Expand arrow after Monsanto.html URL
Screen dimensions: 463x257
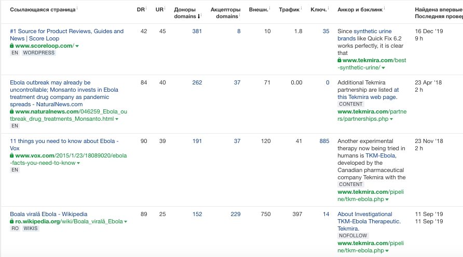(117, 119)
